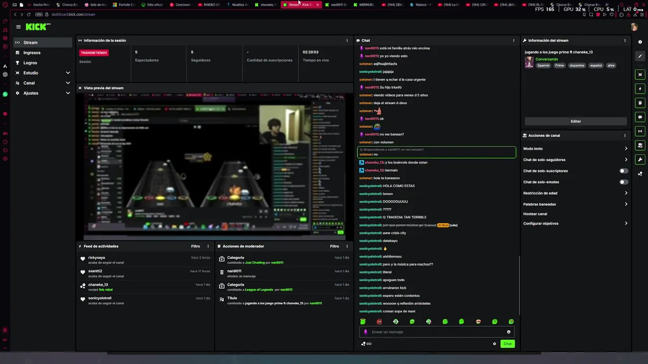Viewport: 648px width, 364px height.
Task: Click the Enviar un mensaje input field
Action: click(436, 332)
